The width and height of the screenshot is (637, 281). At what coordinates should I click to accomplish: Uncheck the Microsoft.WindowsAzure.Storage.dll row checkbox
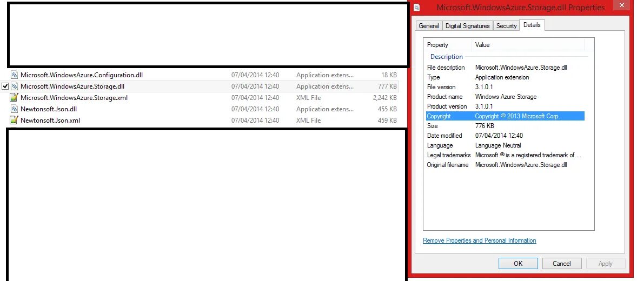(5, 86)
